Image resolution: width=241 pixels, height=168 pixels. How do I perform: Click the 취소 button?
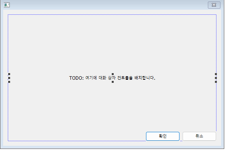(x=199, y=136)
